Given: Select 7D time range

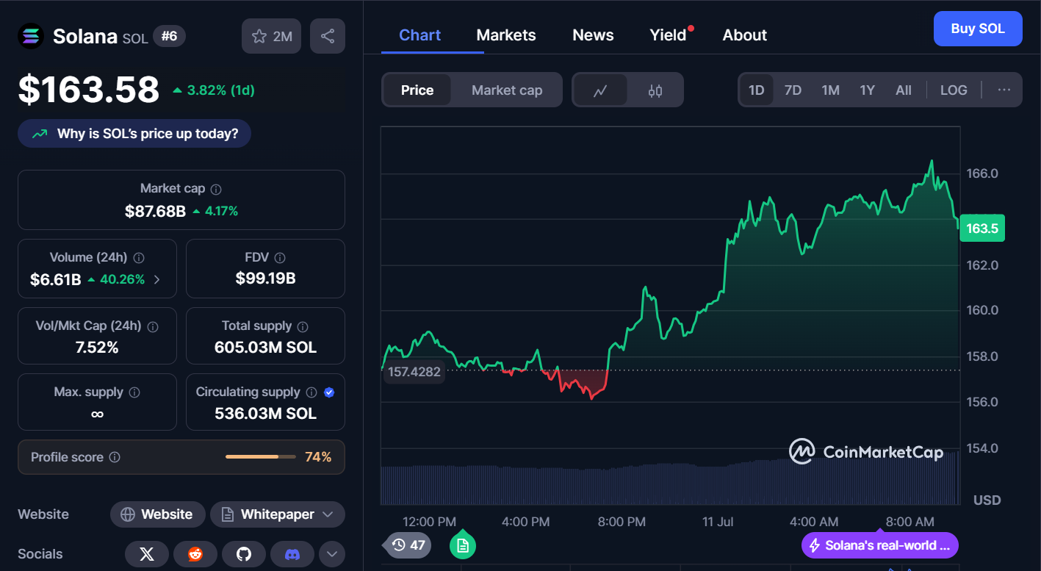Looking at the screenshot, I should 793,90.
